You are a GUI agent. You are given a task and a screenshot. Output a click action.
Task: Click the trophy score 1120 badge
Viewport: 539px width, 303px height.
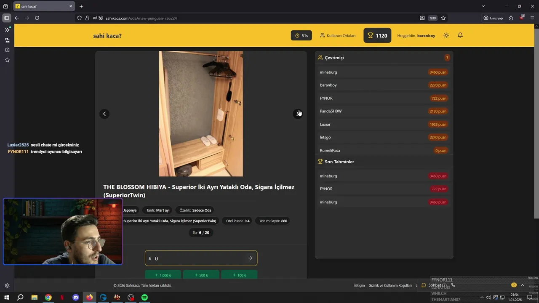[x=377, y=35]
